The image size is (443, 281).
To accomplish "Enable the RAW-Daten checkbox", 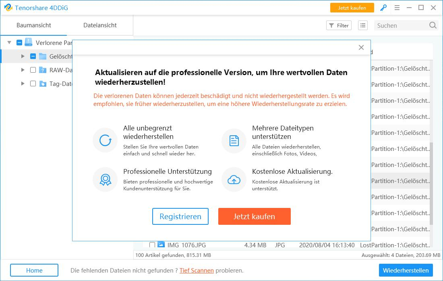I will coord(33,70).
